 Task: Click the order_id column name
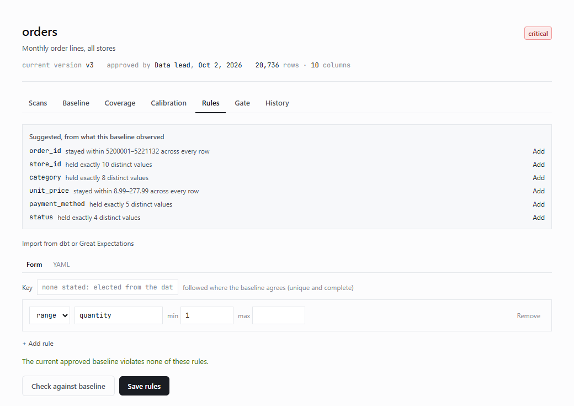point(45,151)
